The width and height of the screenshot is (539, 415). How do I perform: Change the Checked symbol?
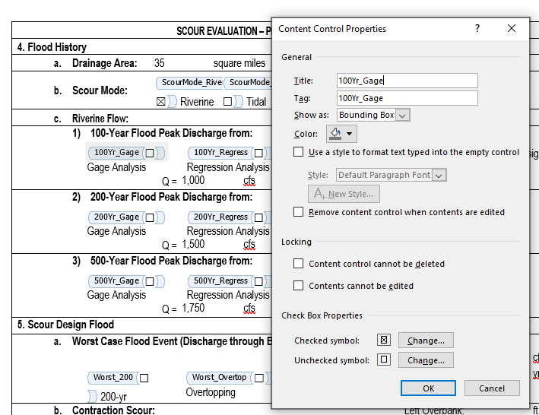[x=426, y=341]
